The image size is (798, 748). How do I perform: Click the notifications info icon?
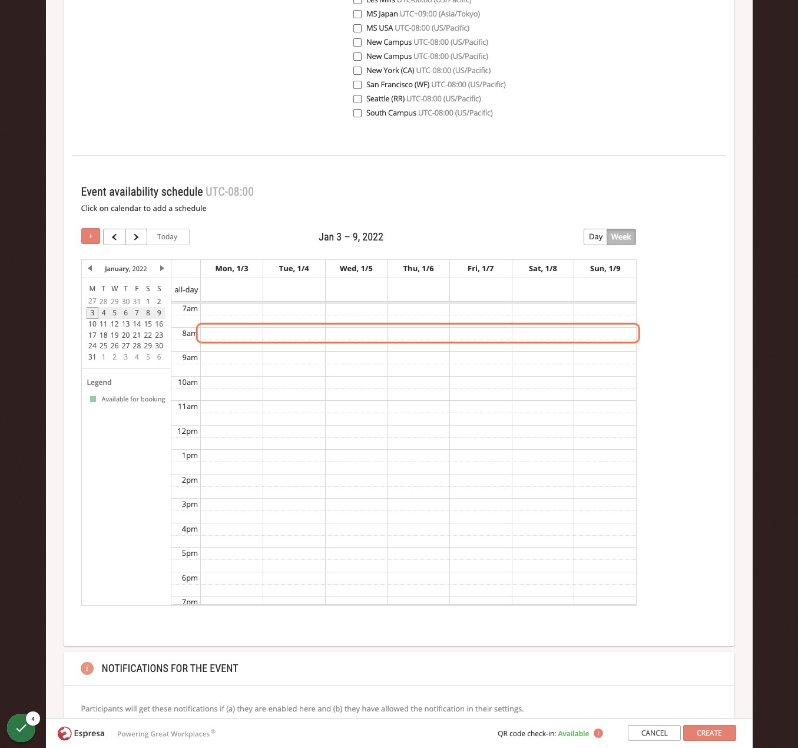[x=87, y=668]
